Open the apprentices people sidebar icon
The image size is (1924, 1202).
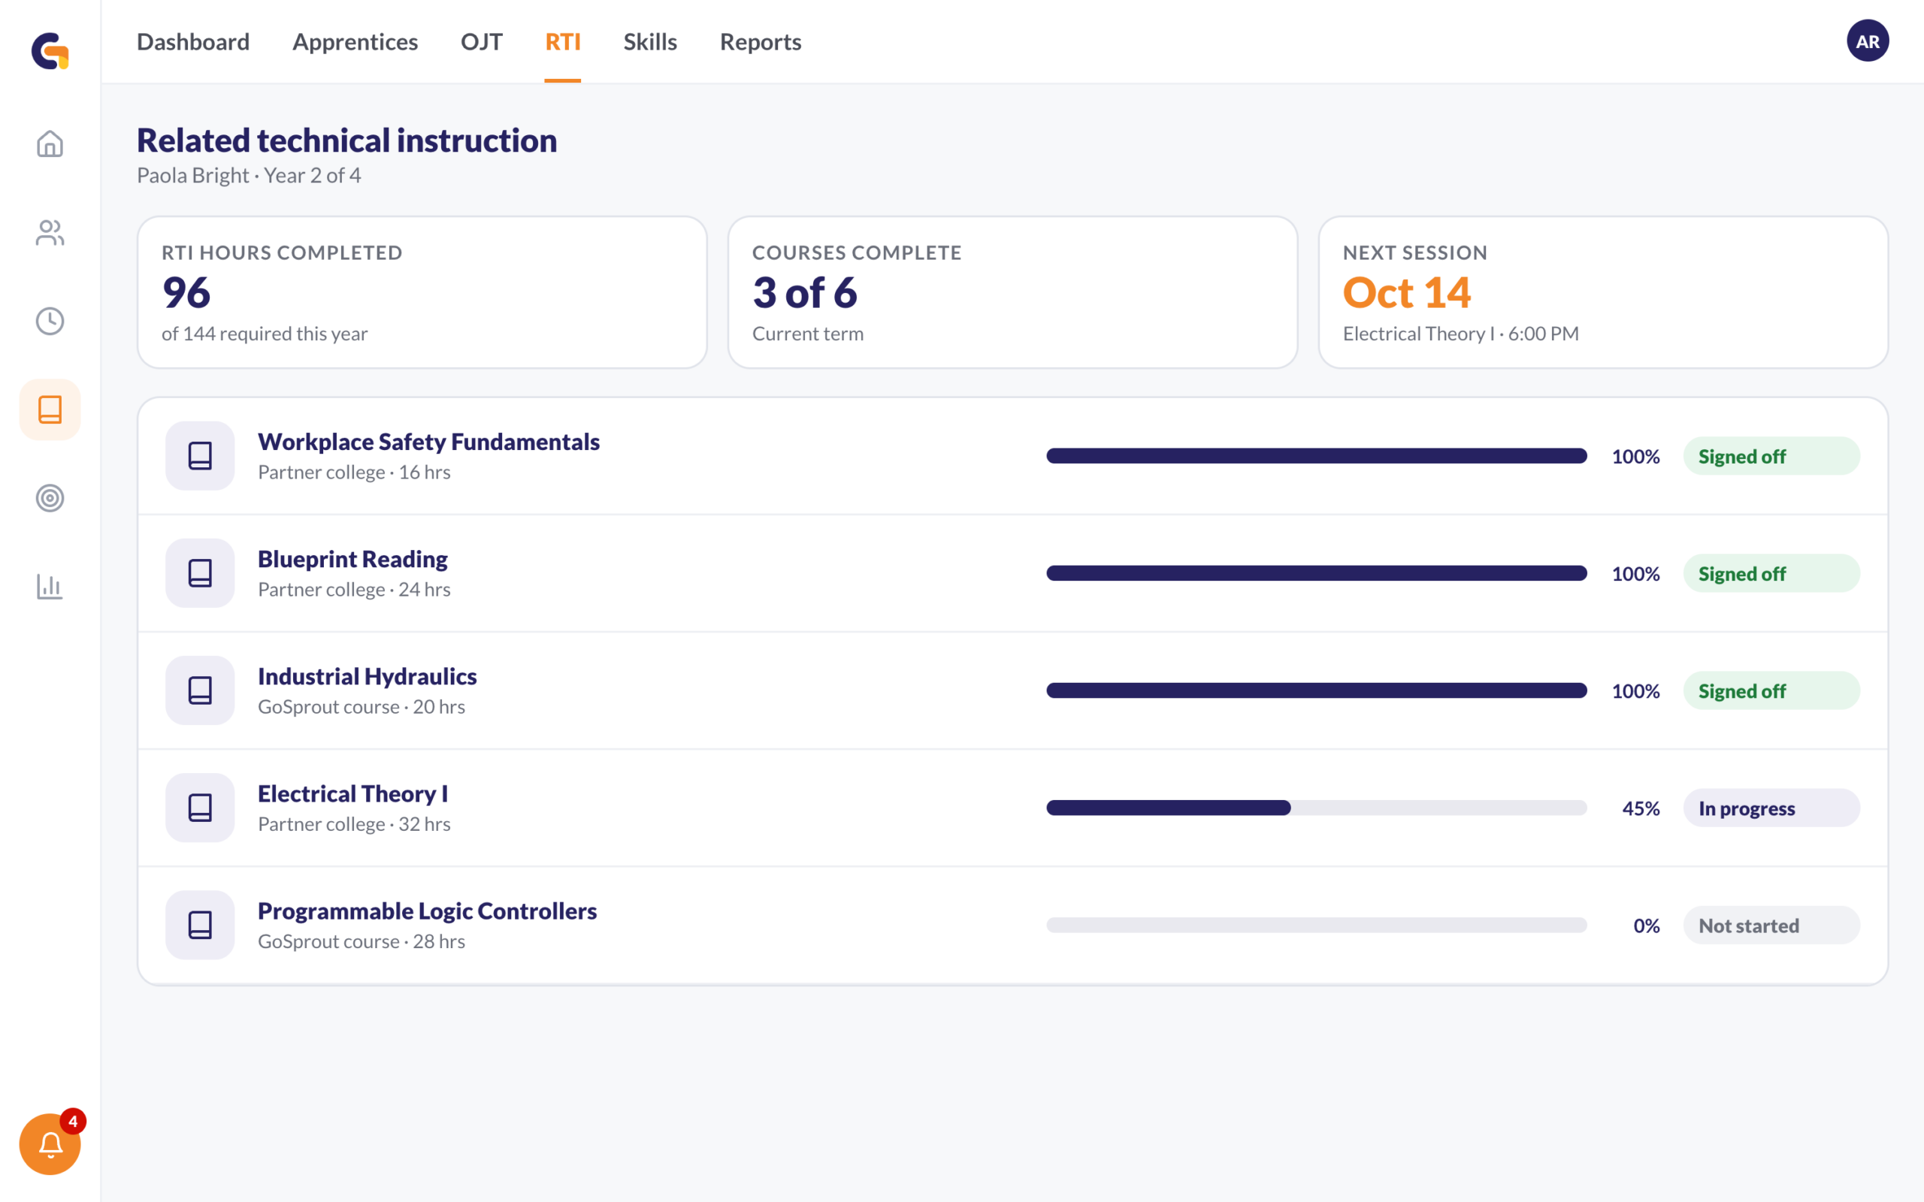tap(50, 233)
